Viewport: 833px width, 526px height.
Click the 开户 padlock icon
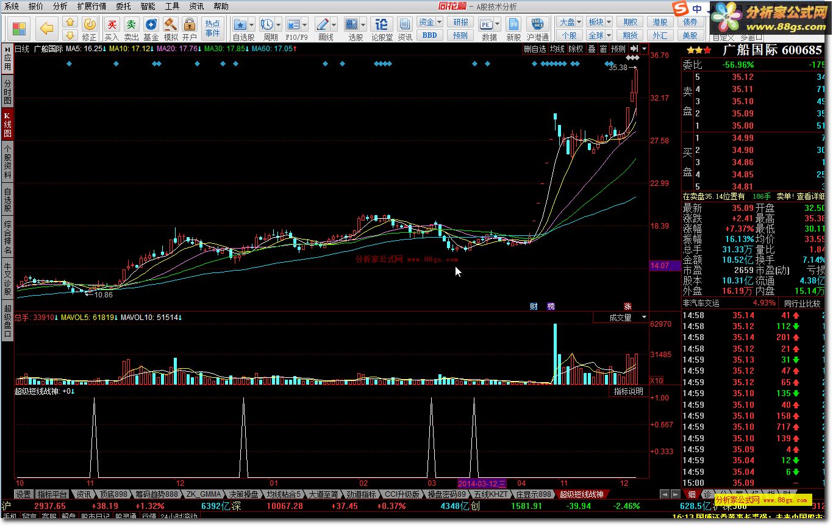(190, 24)
